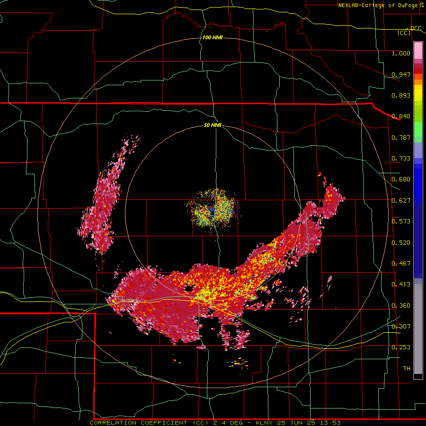Select the 1.000 value on the scale
This screenshot has width=426, height=426.
[x=401, y=53]
